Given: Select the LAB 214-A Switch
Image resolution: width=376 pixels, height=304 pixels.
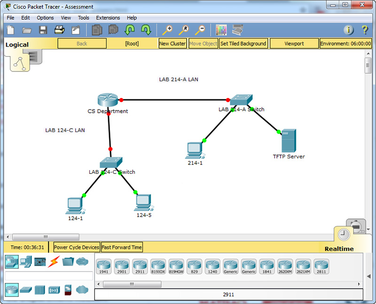Looking at the screenshot, I should click(241, 100).
